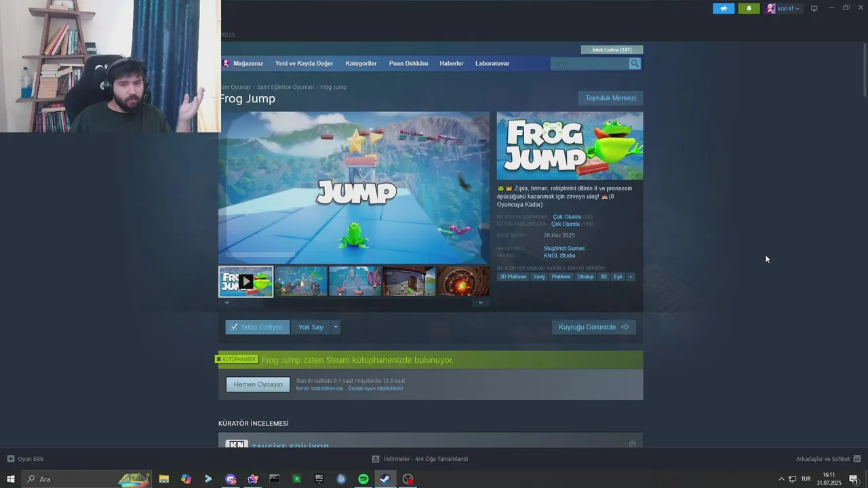The width and height of the screenshot is (868, 488).
Task: Open the Windows notification center icon
Action: (x=854, y=479)
